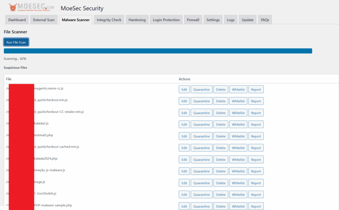Screen dimensions: 339x210
Task: Click the scanning progress bar
Action: pyautogui.click(x=158, y=51)
